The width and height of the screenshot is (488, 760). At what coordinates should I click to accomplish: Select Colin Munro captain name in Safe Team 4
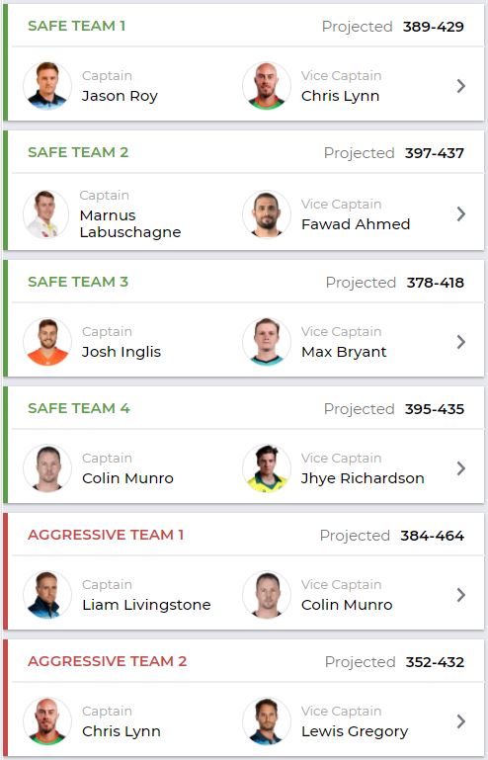(128, 478)
